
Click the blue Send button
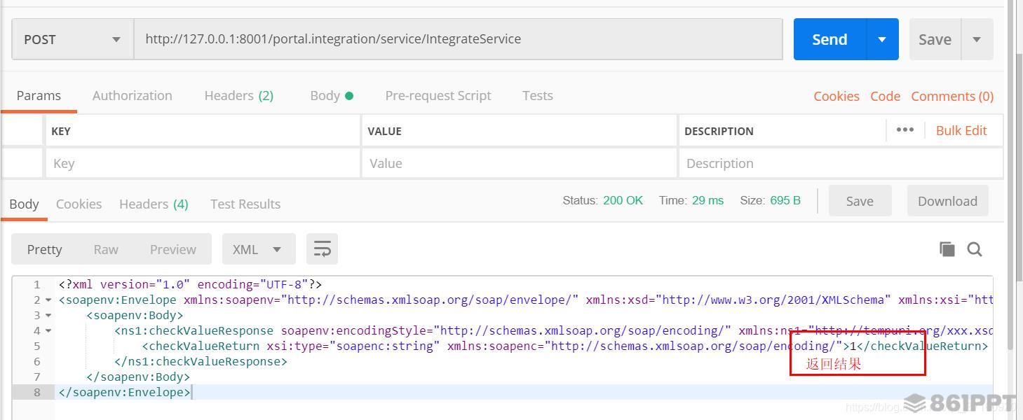tap(830, 39)
